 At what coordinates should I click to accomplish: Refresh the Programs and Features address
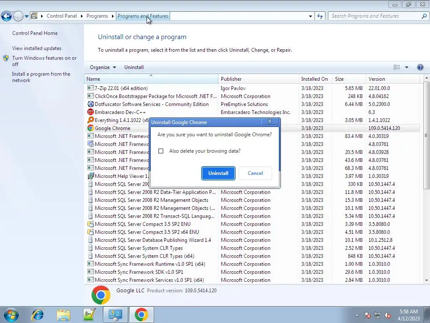(320, 16)
